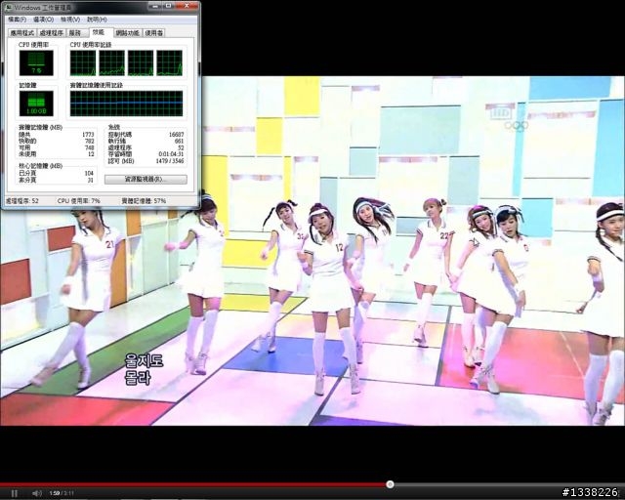Viewport: 625px width, 500px height.
Task: Click the third CPU core history graph
Action: click(x=141, y=63)
